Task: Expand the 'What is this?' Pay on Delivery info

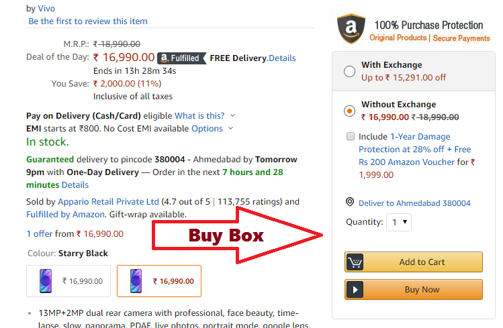Action: [204, 115]
